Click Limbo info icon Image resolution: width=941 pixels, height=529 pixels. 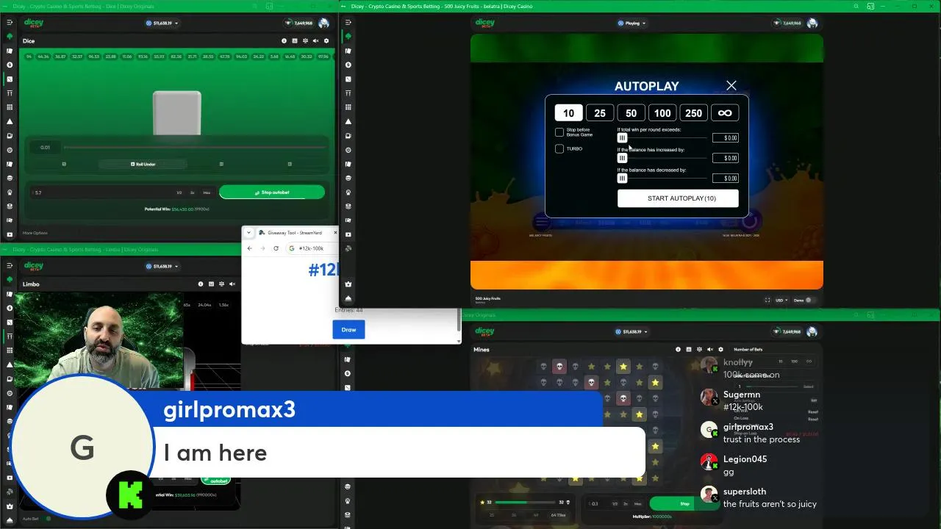point(201,284)
